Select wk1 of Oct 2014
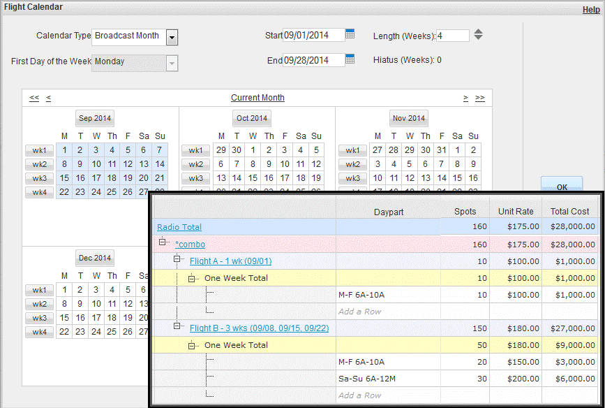 [x=195, y=150]
